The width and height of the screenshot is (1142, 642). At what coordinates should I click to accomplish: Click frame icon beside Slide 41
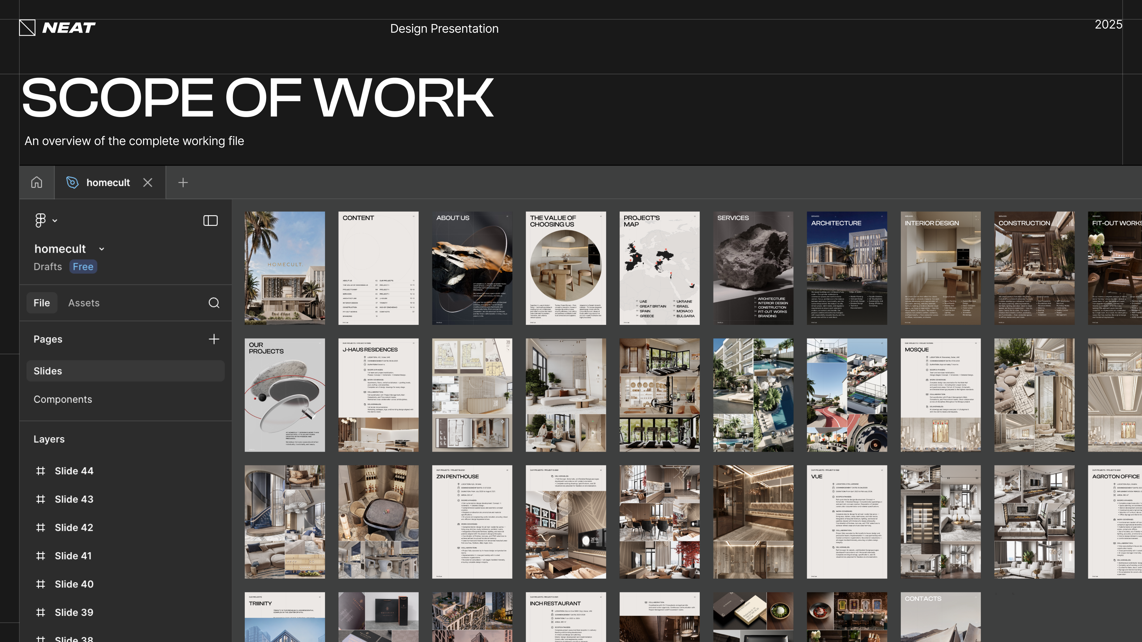(40, 556)
